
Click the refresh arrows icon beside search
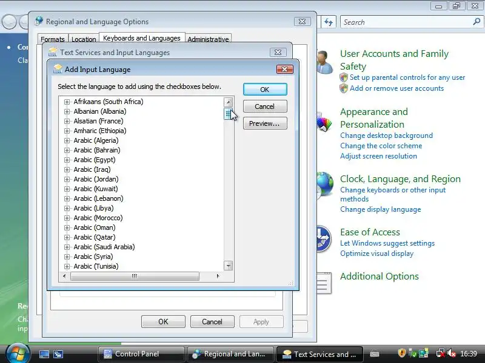(x=329, y=22)
